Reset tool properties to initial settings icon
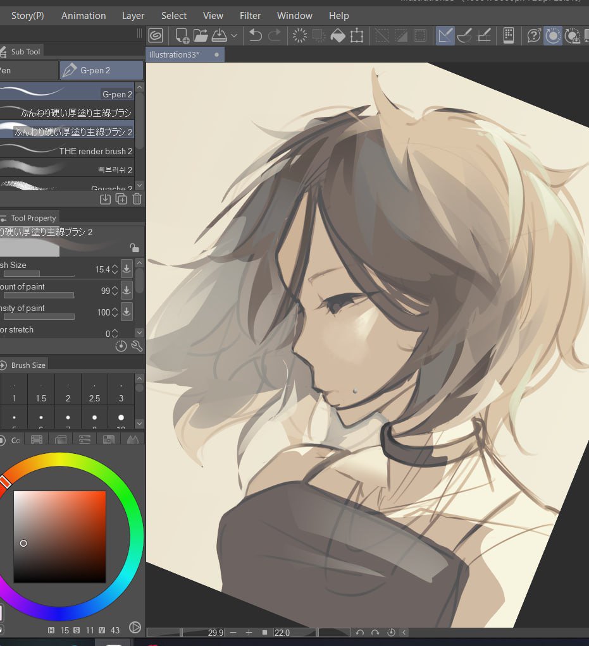 click(121, 346)
